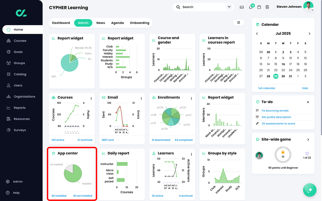Viewport: 322px width, 201px height.
Task: Click the player avatar in Site-wide game
Action: point(259,155)
